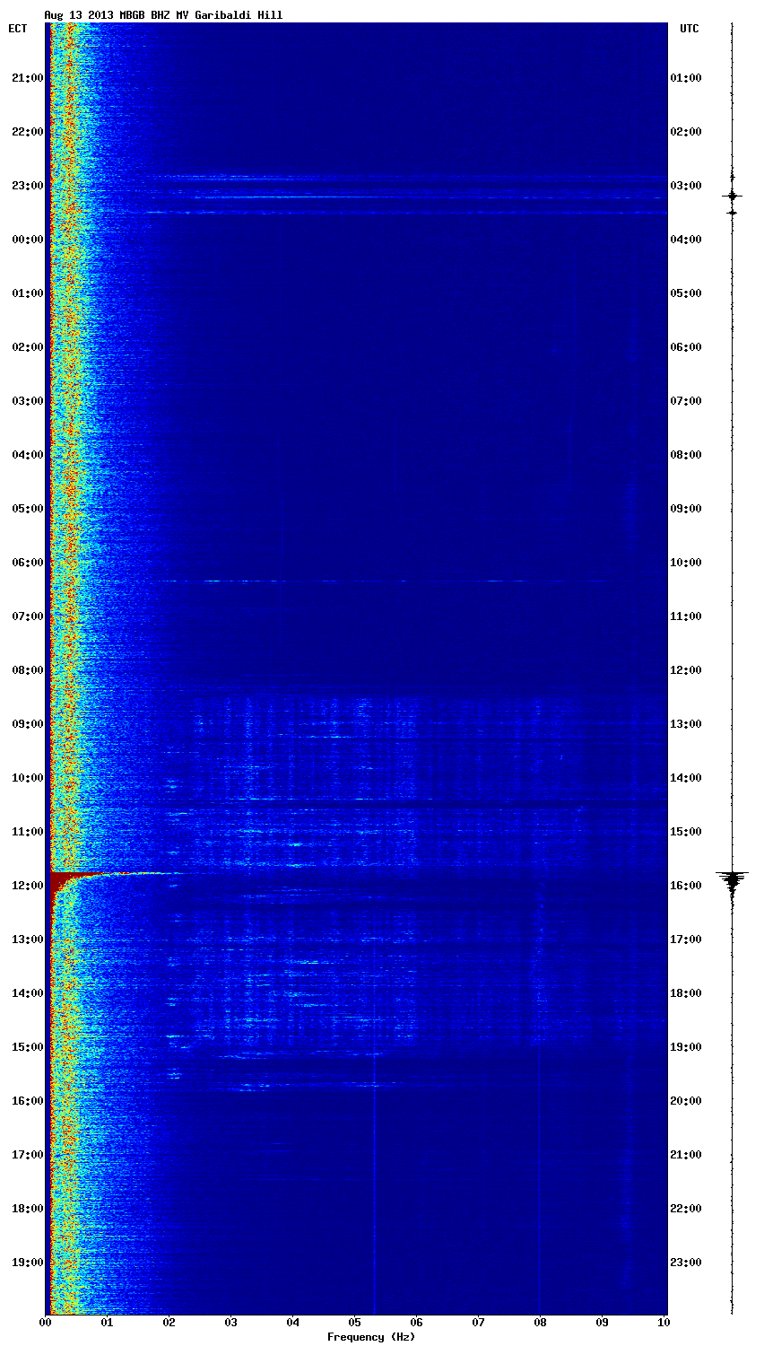
Task: Select the 22:00 label on the ECT axis
Action: click(27, 132)
